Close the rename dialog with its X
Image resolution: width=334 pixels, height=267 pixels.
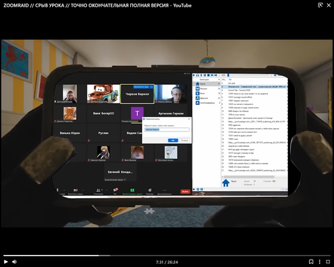pyautogui.click(x=189, y=119)
